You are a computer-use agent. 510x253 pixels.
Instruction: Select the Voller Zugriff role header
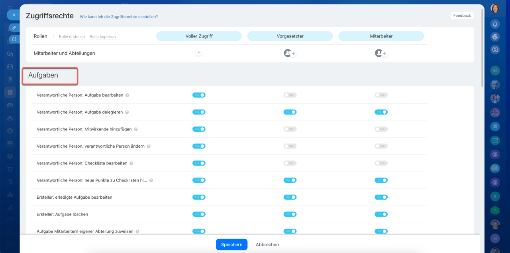coord(199,36)
